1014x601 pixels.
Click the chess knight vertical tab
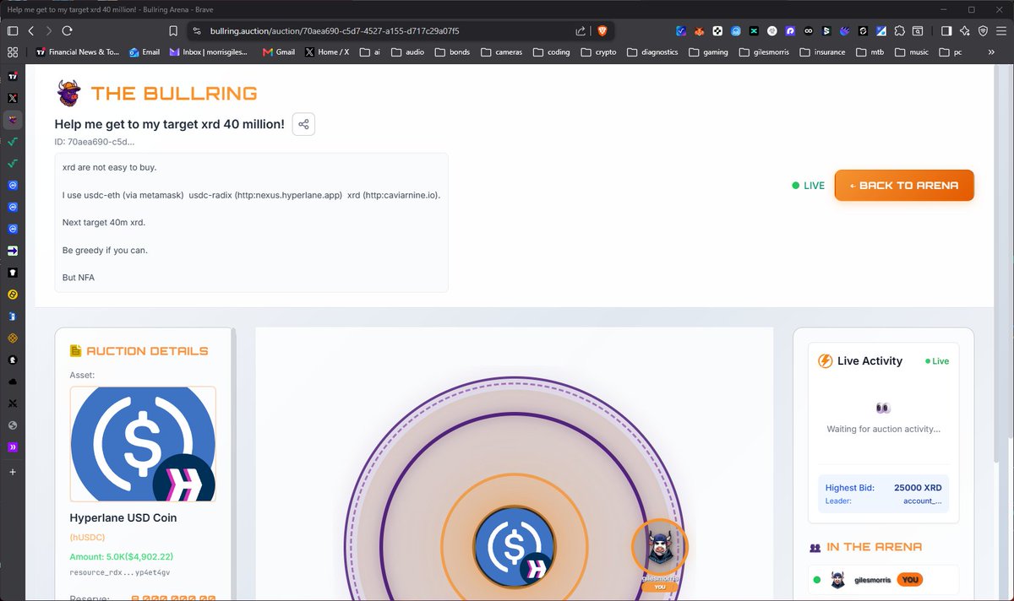[x=13, y=360]
